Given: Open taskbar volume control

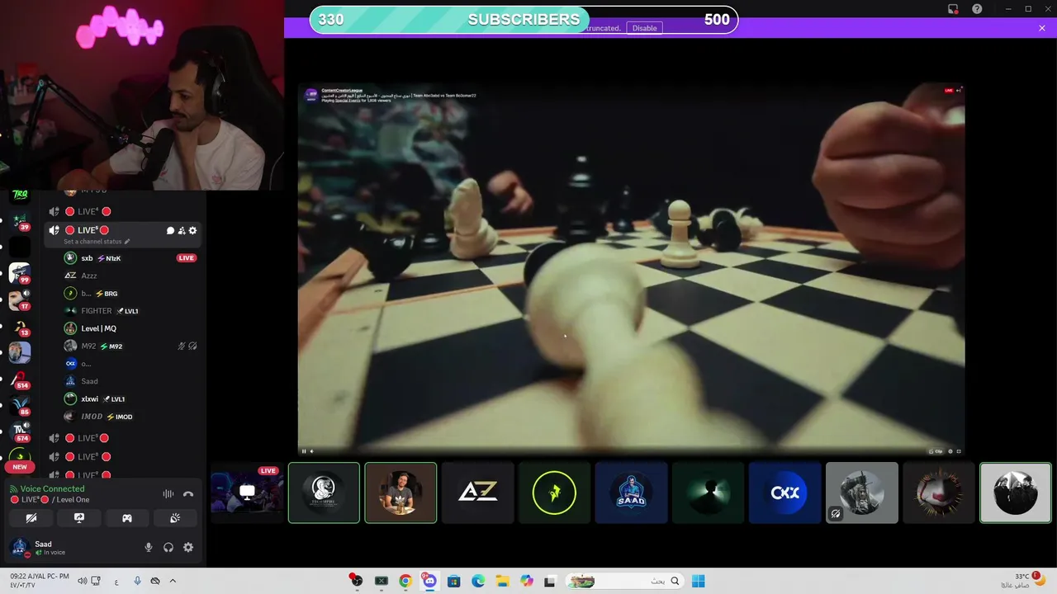Looking at the screenshot, I should click(x=82, y=581).
